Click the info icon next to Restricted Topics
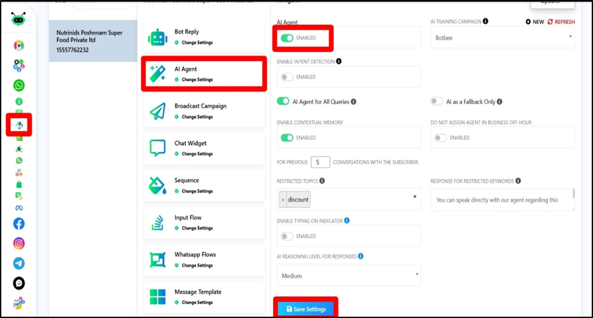The image size is (593, 318). [322, 181]
